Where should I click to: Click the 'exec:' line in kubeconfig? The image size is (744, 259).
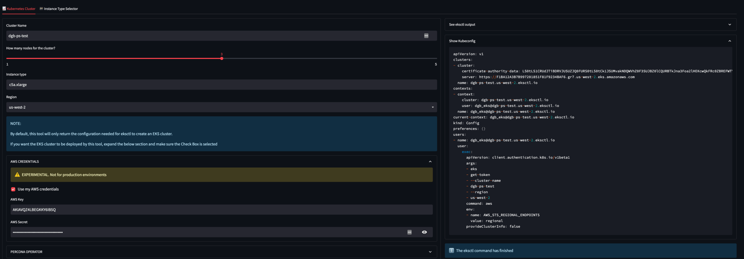[467, 152]
